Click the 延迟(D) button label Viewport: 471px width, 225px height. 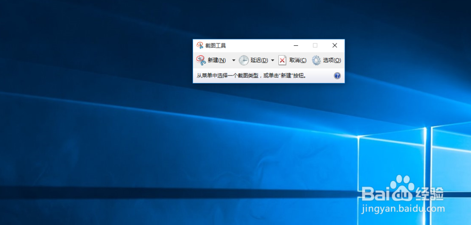(259, 60)
